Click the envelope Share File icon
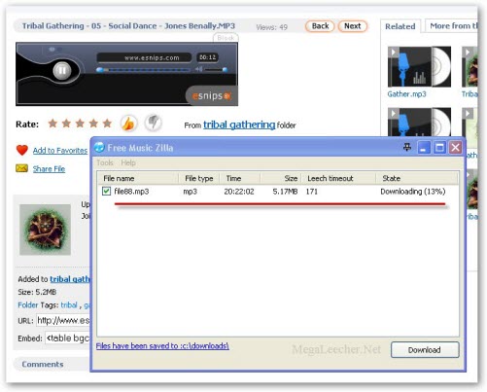This screenshot has height=392, width=487. (x=21, y=168)
